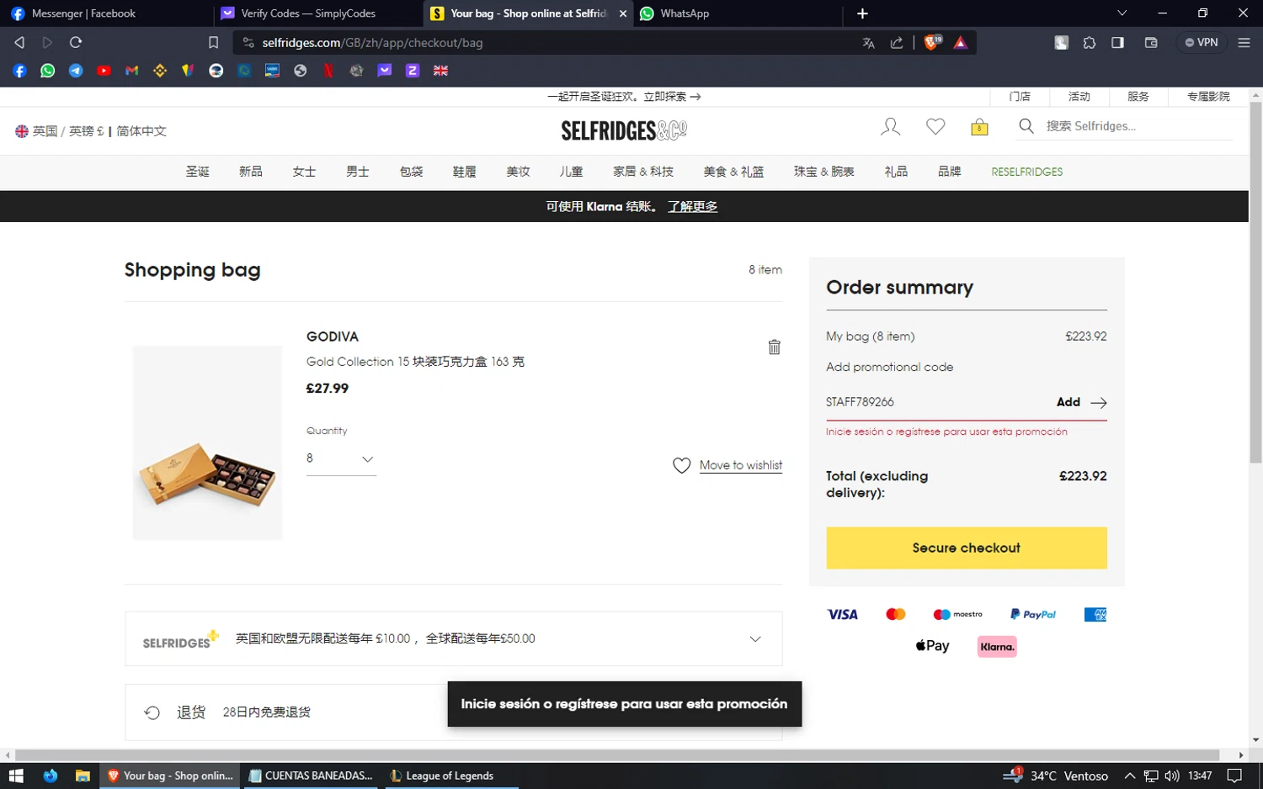The width and height of the screenshot is (1263, 789).
Task: Close the Your bag Selfridges tab
Action: (x=623, y=13)
